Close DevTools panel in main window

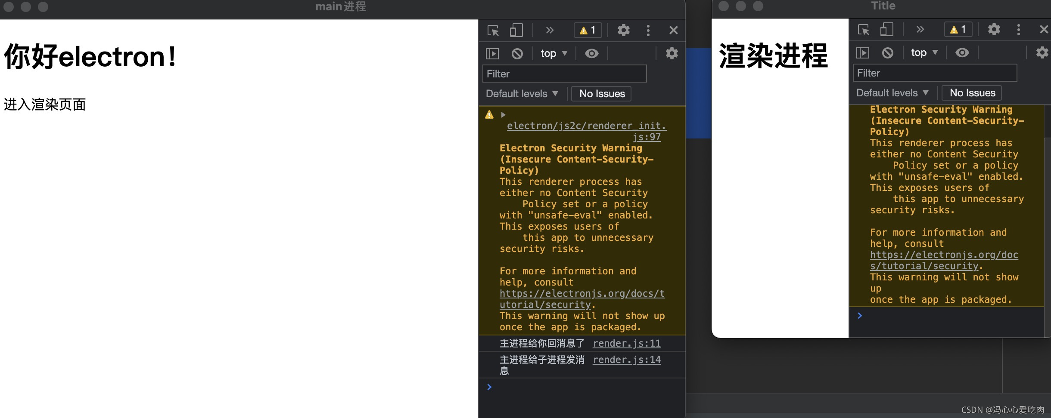click(674, 30)
